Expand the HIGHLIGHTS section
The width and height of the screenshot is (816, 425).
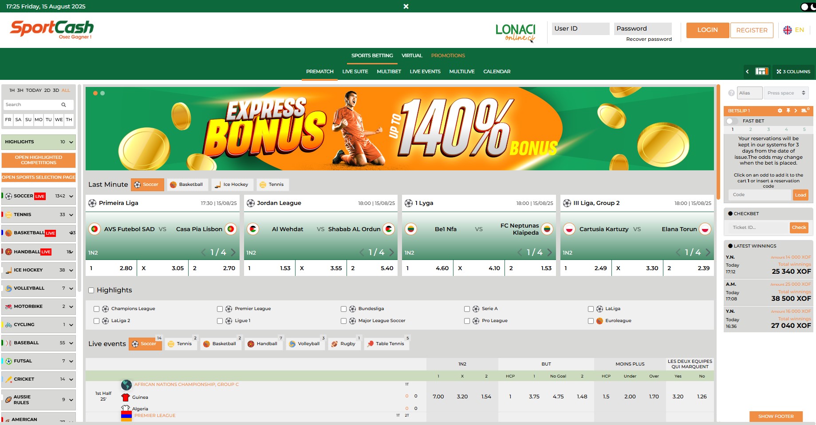[71, 142]
